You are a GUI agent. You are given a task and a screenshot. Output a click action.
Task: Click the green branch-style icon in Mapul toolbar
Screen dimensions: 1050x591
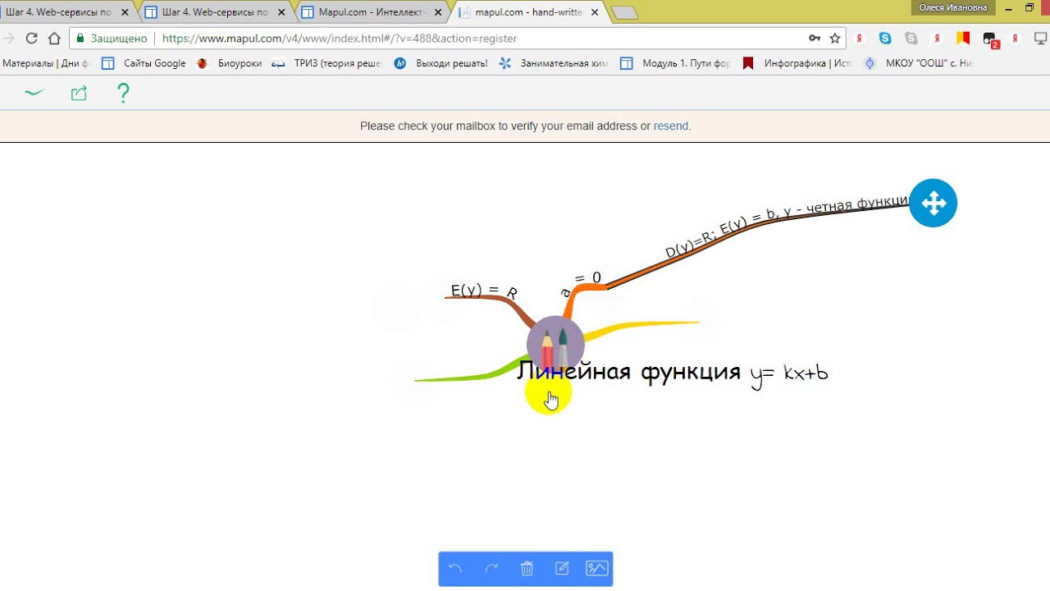[x=34, y=93]
